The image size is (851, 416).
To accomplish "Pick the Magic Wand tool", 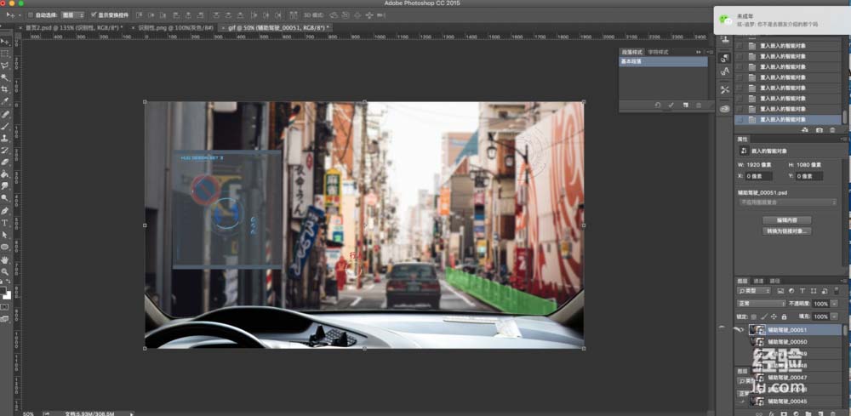I will click(4, 77).
